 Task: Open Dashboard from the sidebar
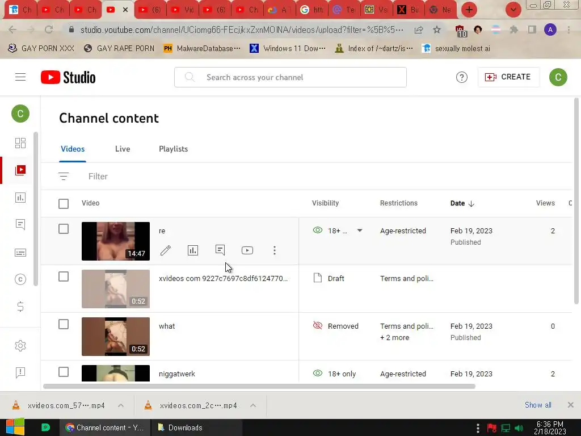pyautogui.click(x=20, y=142)
